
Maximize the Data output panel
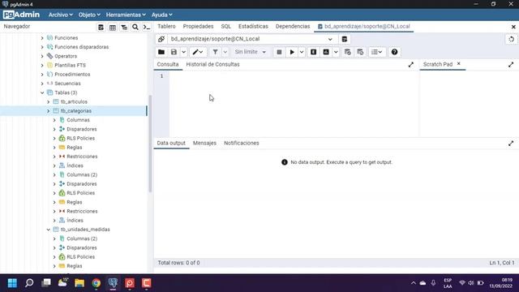click(x=511, y=144)
